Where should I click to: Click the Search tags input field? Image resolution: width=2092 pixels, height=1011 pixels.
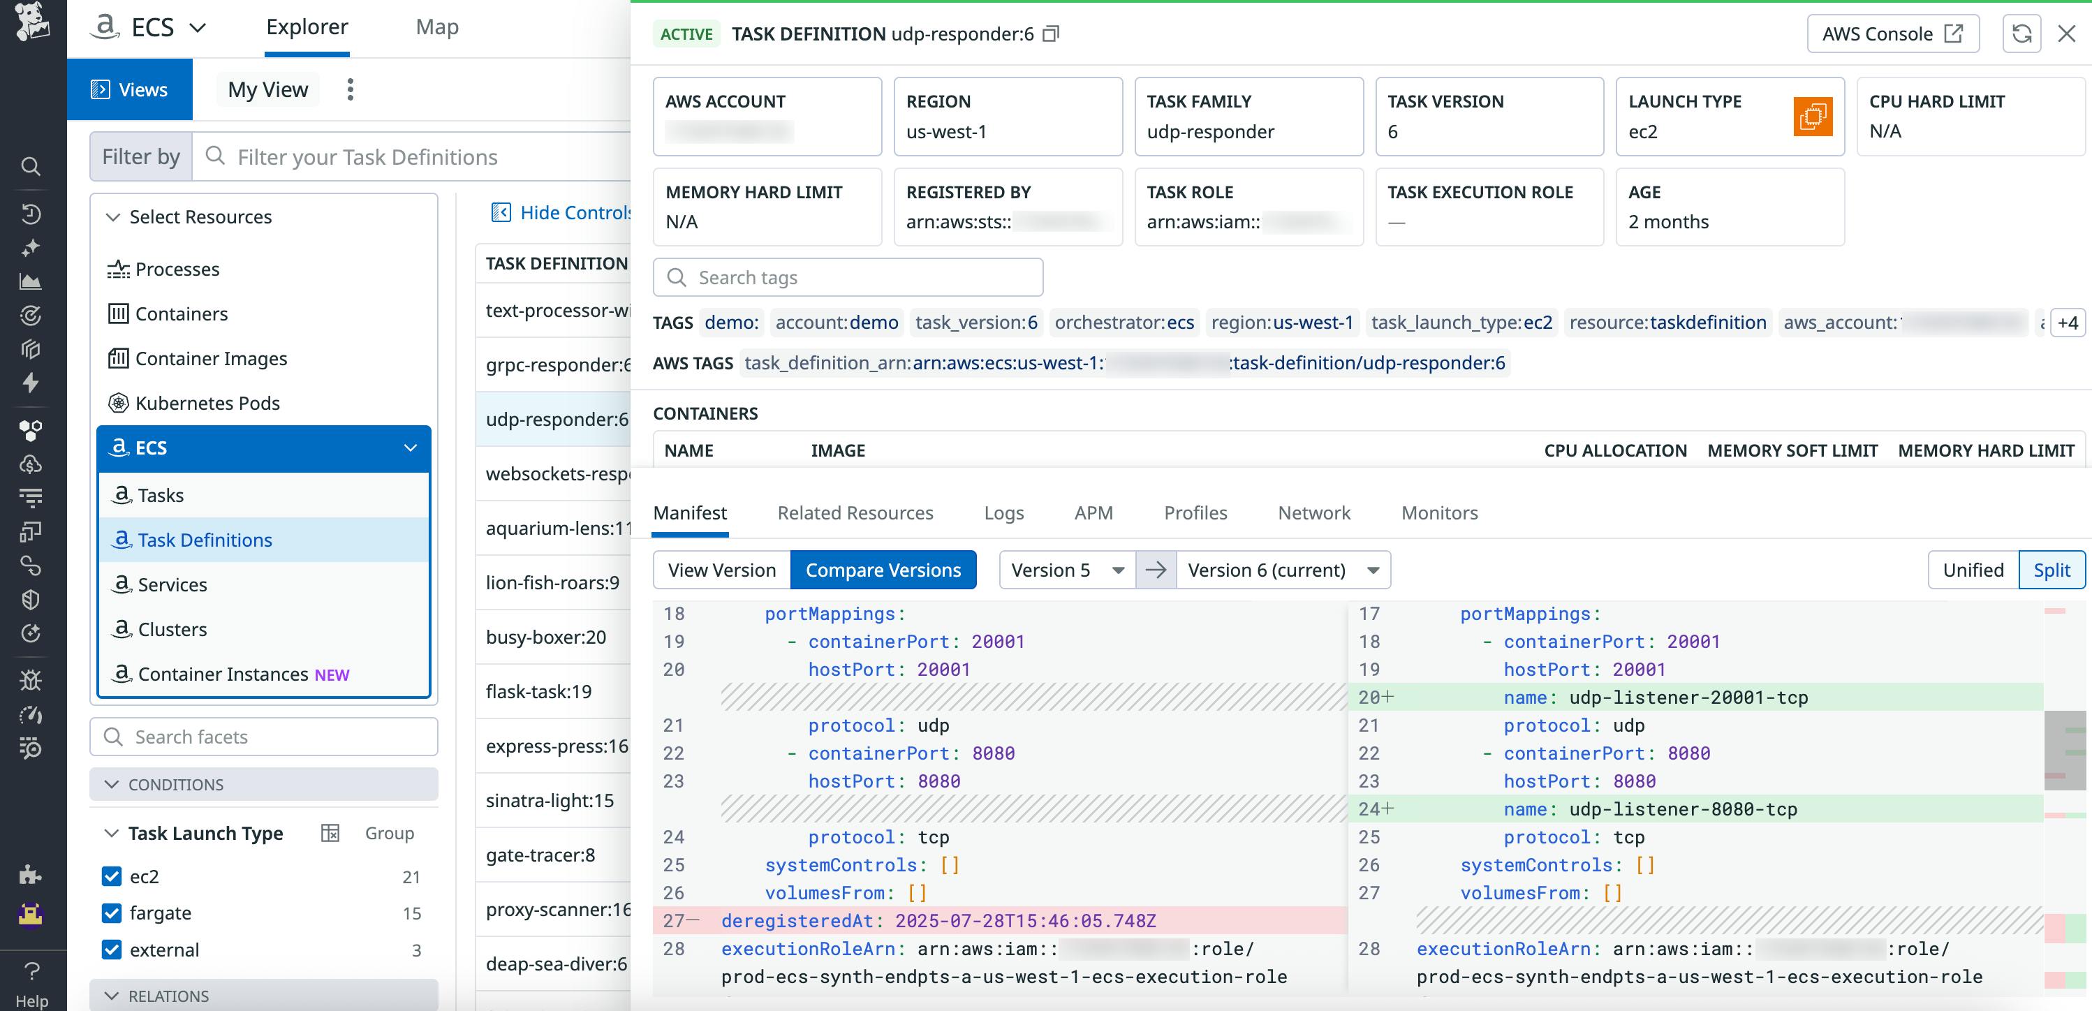tap(848, 277)
